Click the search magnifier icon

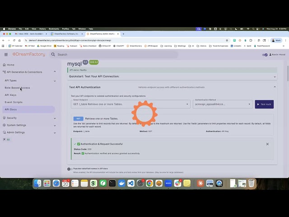[53, 54]
